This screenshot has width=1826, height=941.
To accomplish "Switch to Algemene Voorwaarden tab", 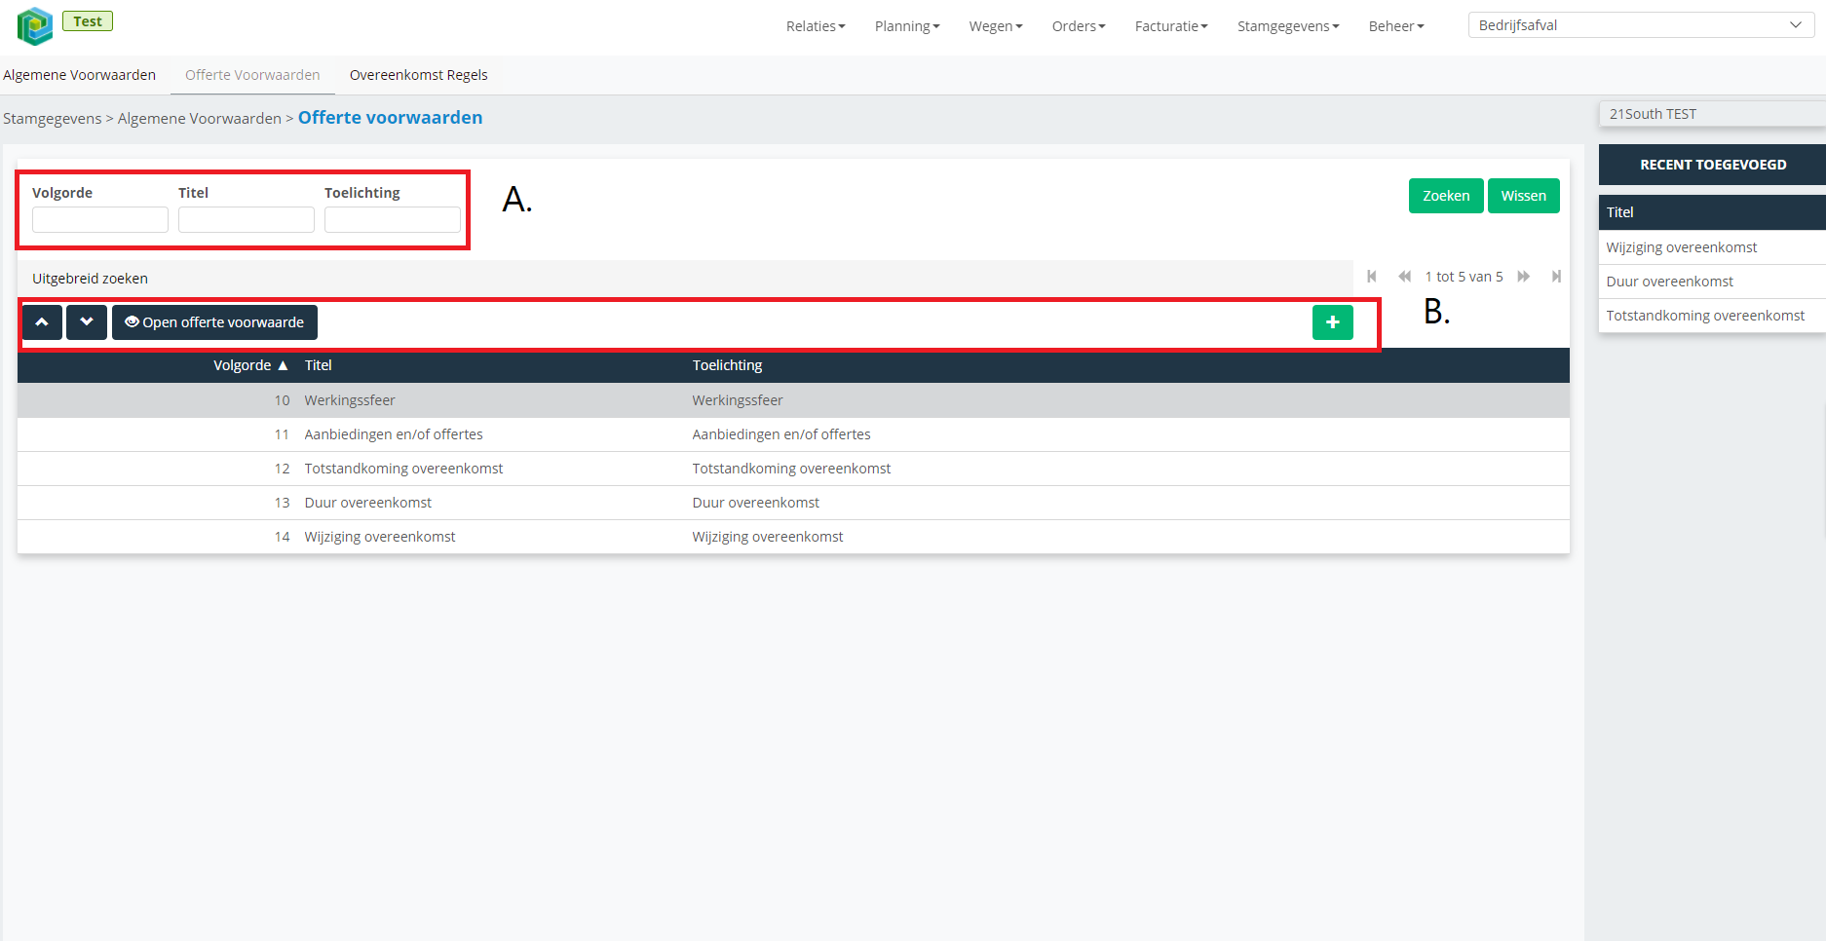I will click(80, 75).
